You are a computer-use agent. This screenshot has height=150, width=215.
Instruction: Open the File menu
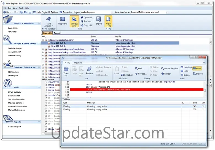[x=5, y=8]
